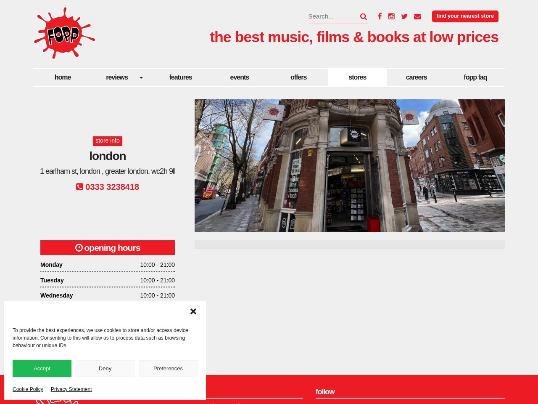Open cookie Preferences

pos(168,368)
